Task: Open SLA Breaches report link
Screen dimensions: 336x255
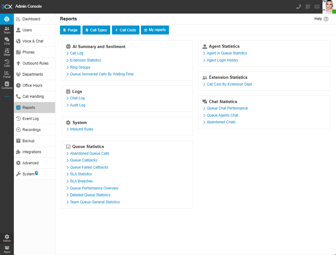Action: click(81, 181)
